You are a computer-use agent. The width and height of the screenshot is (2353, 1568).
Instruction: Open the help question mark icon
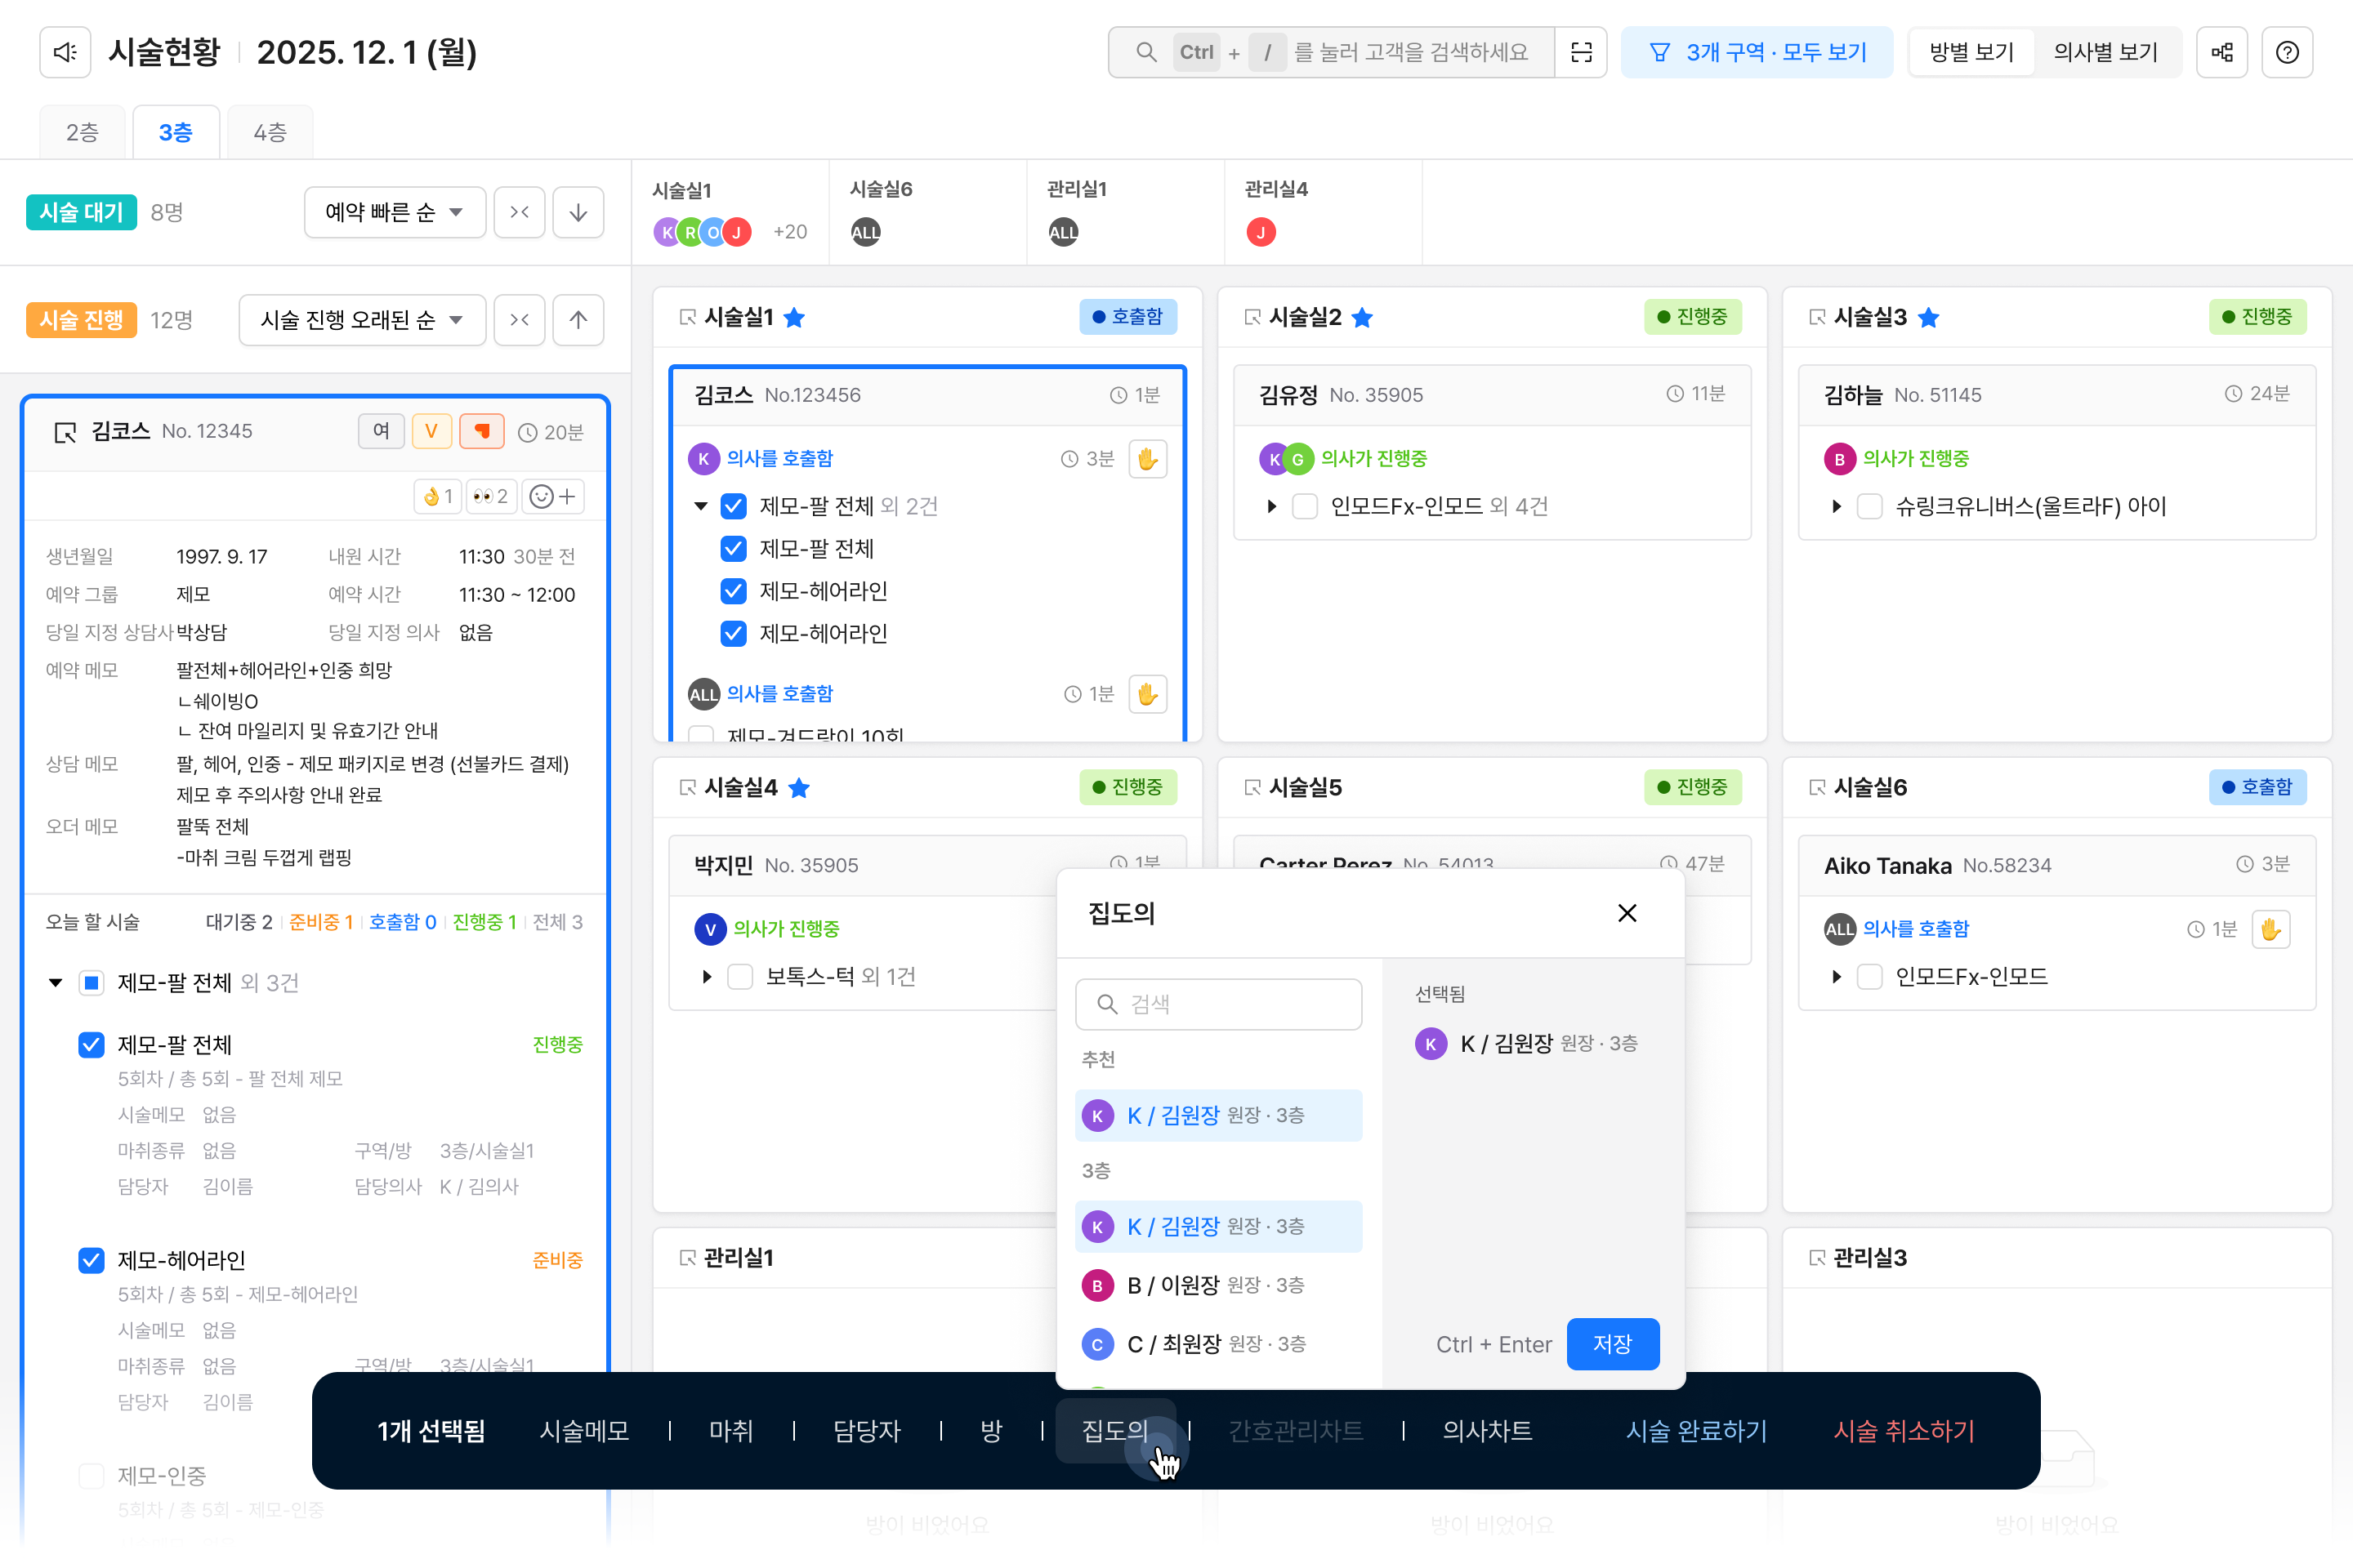[x=2287, y=52]
